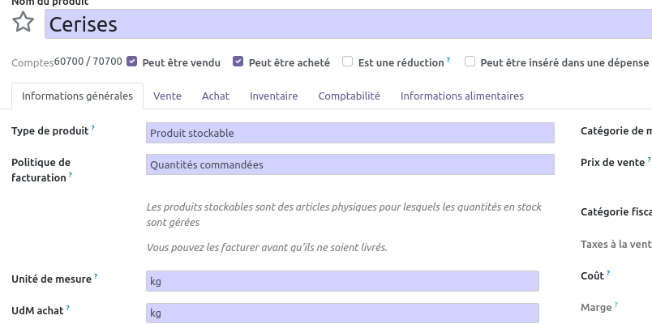Open help icon next to Coût
The width and height of the screenshot is (652, 324).
(608, 273)
